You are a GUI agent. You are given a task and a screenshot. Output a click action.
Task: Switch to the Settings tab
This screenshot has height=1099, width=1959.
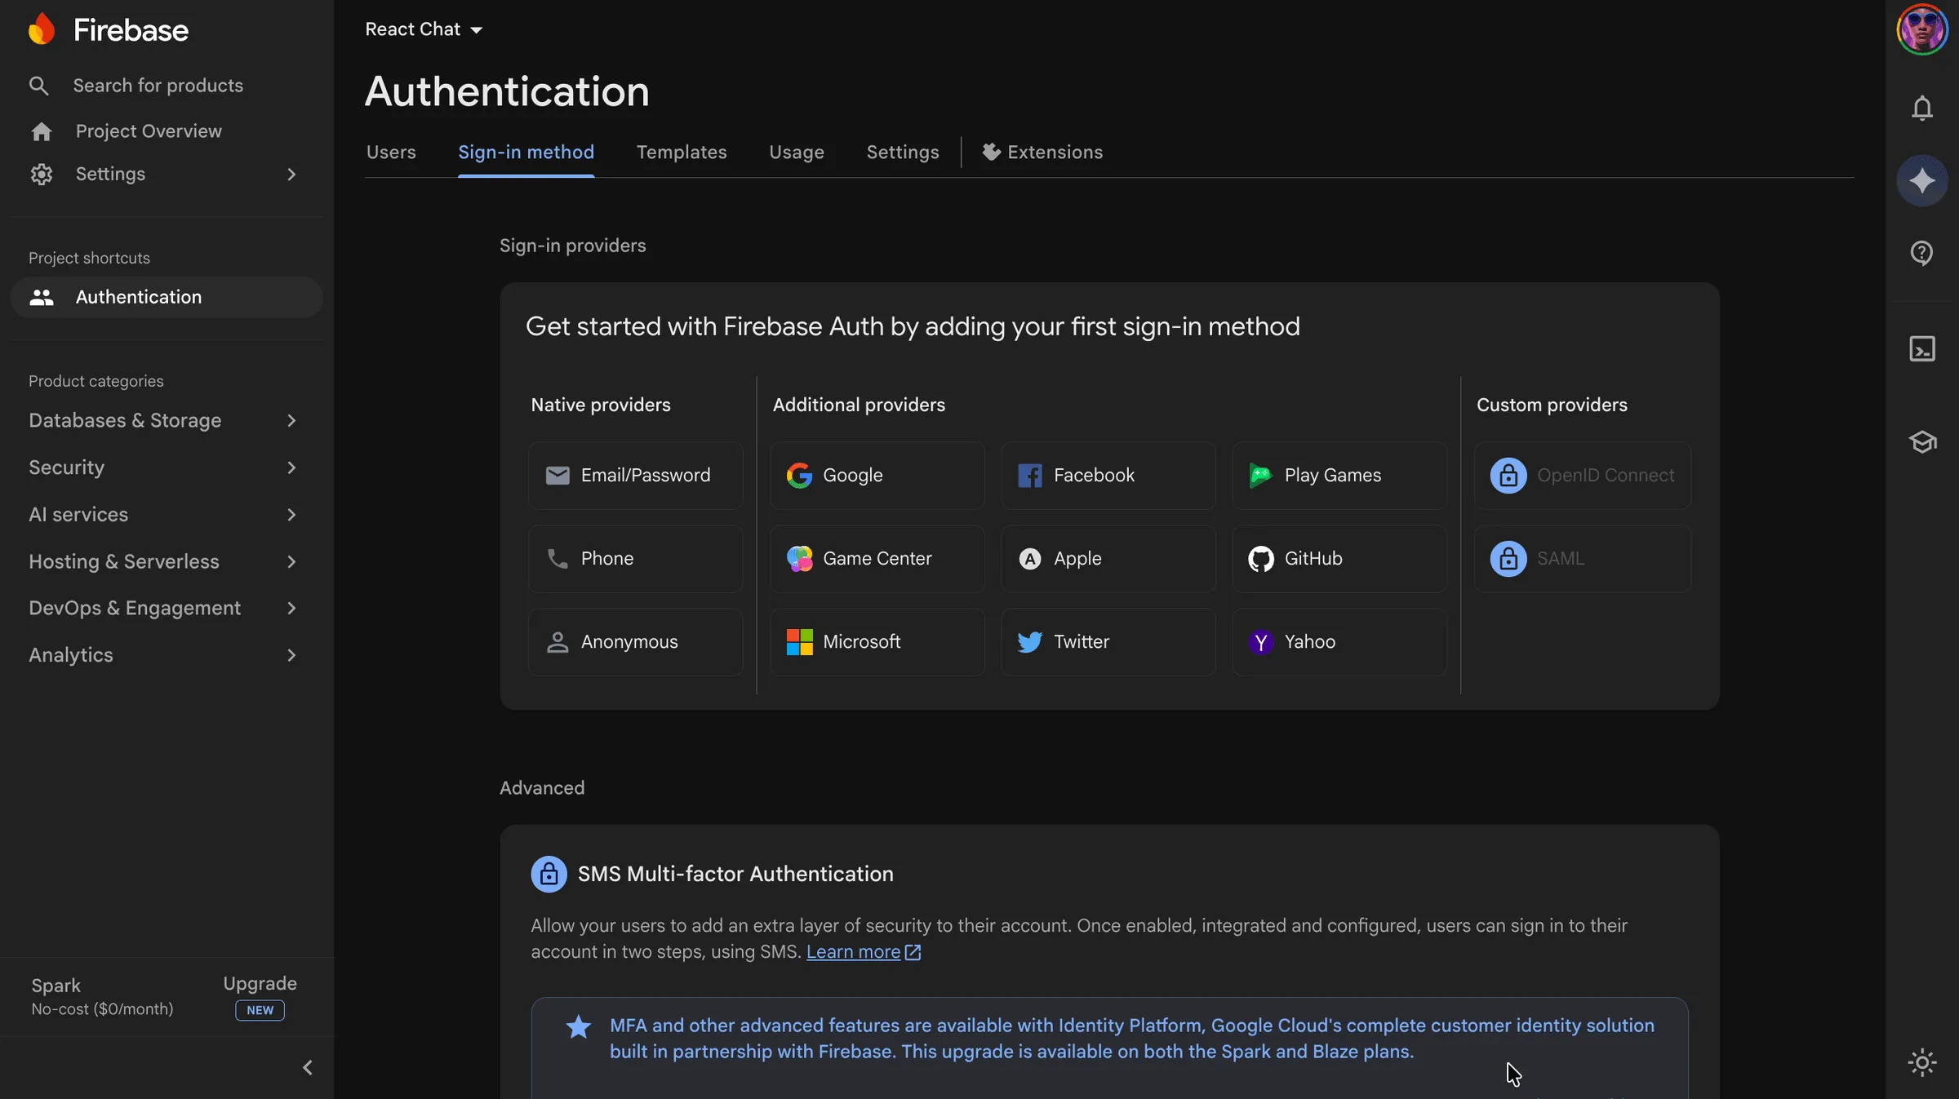[x=903, y=153]
